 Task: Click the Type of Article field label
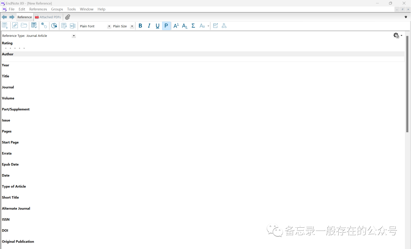pos(14,186)
